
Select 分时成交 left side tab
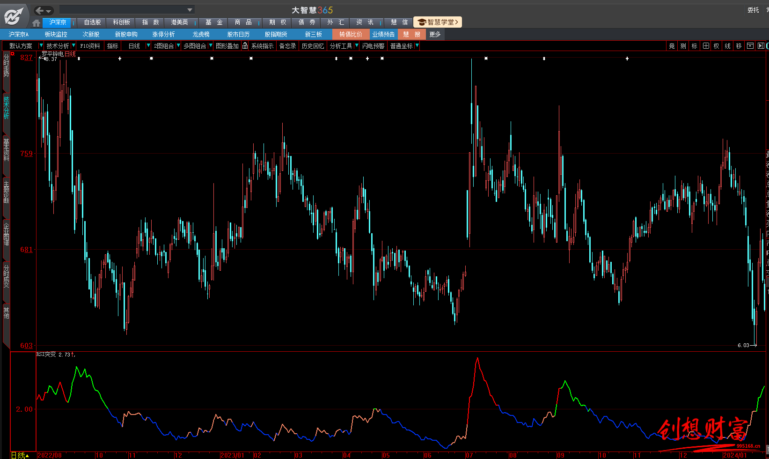point(6,276)
